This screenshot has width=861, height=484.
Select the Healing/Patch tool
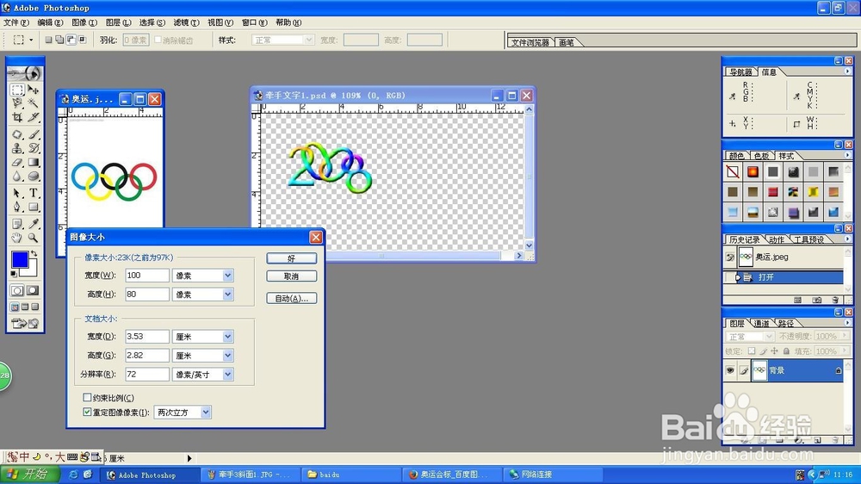pos(17,134)
